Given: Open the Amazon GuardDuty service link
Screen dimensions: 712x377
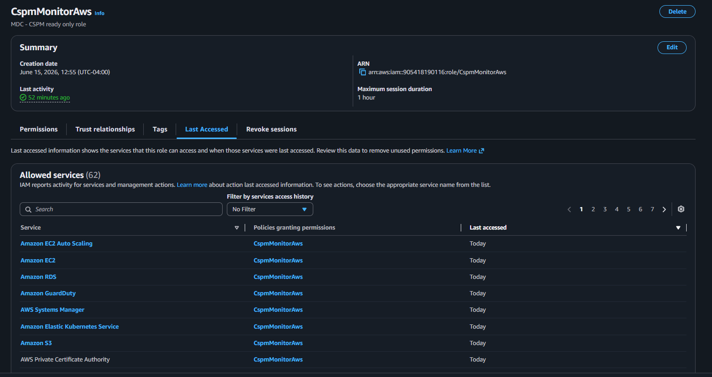Looking at the screenshot, I should [48, 293].
